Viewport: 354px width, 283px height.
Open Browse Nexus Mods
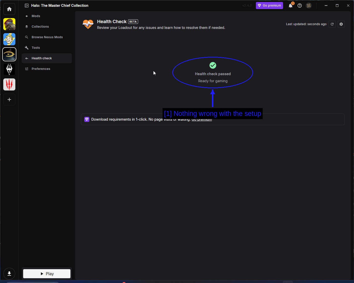coord(47,37)
